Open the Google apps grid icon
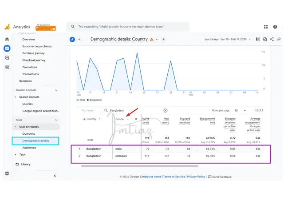Viewport: 284px width, 201px height. [266, 27]
